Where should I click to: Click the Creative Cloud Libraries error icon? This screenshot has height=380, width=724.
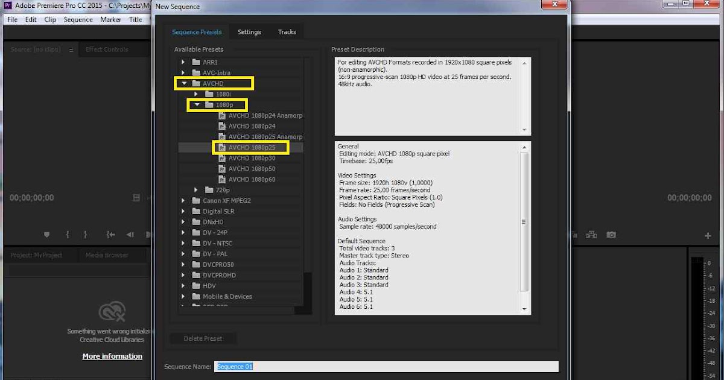click(x=112, y=312)
